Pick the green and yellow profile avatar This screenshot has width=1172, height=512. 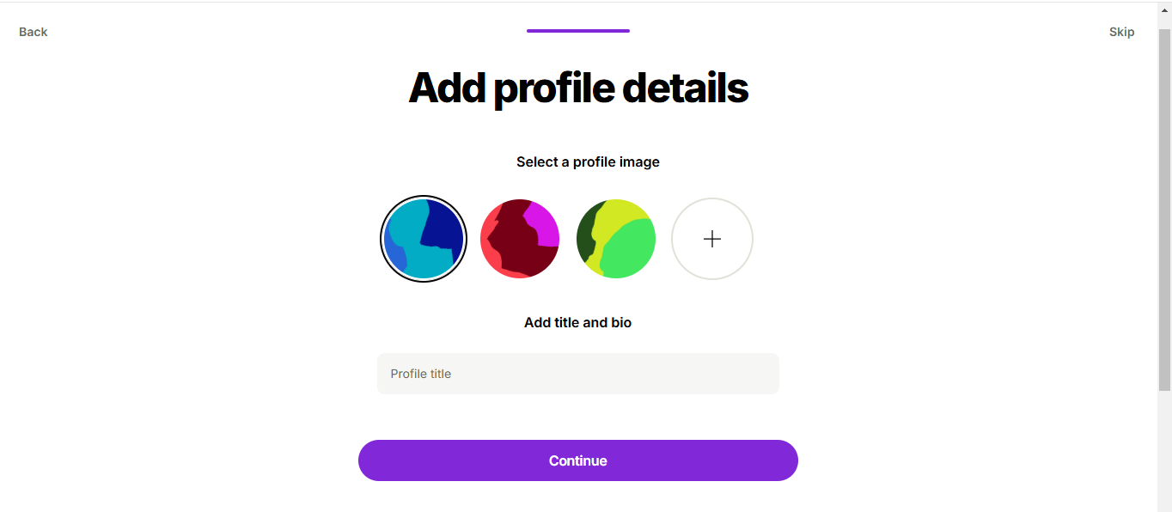coord(616,239)
